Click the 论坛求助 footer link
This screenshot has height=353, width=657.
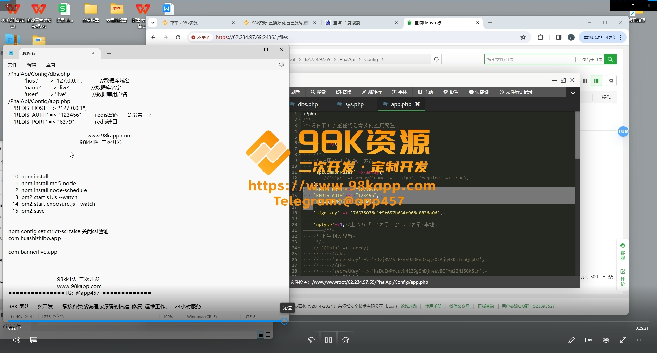[409, 306]
